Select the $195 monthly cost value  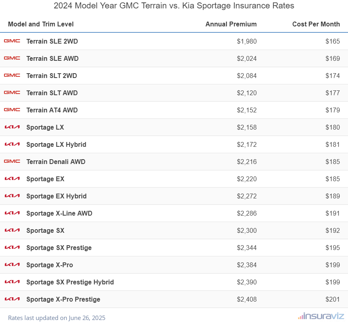[333, 248]
